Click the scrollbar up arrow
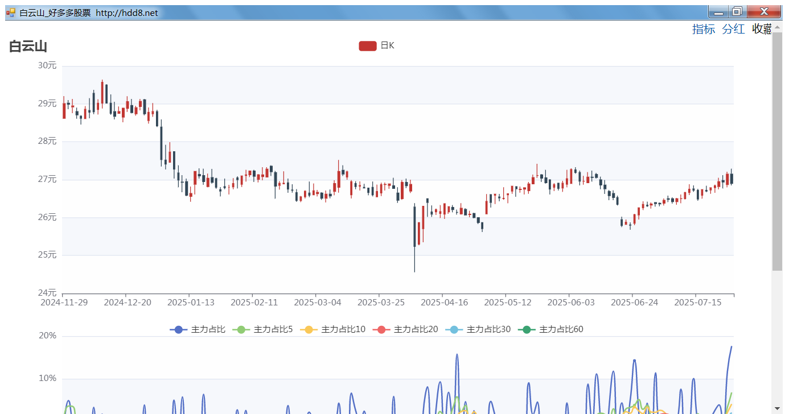Screen dimensions: 785x414 click(x=777, y=27)
